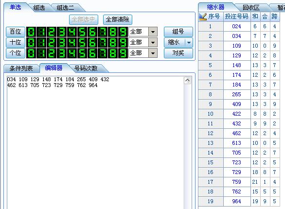Open the 号码次数 tab
The image size is (285, 209).
[86, 69]
